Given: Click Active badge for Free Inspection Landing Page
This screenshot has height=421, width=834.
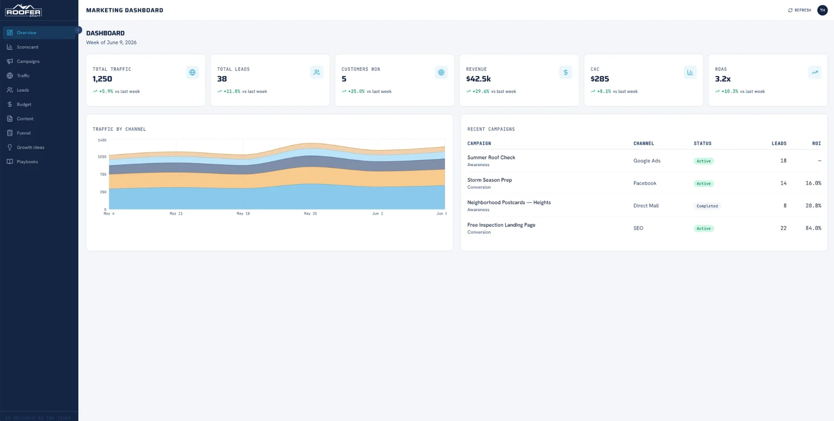Looking at the screenshot, I should [x=703, y=229].
